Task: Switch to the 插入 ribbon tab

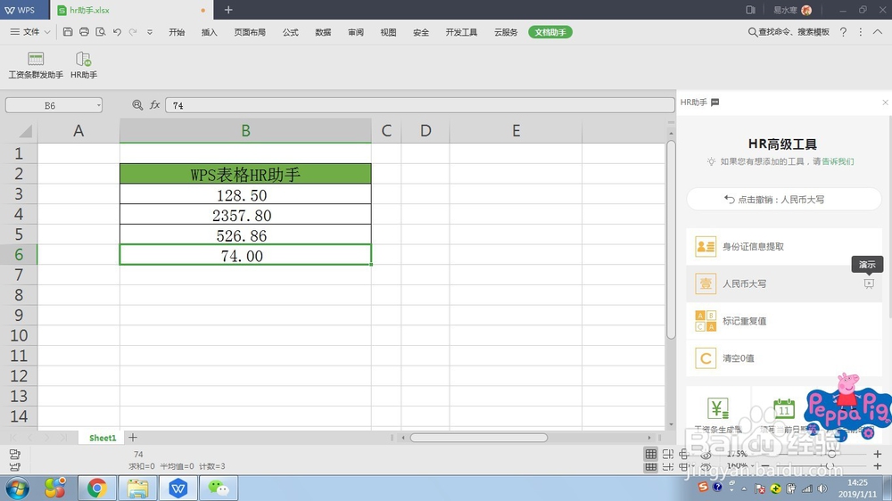Action: click(210, 32)
